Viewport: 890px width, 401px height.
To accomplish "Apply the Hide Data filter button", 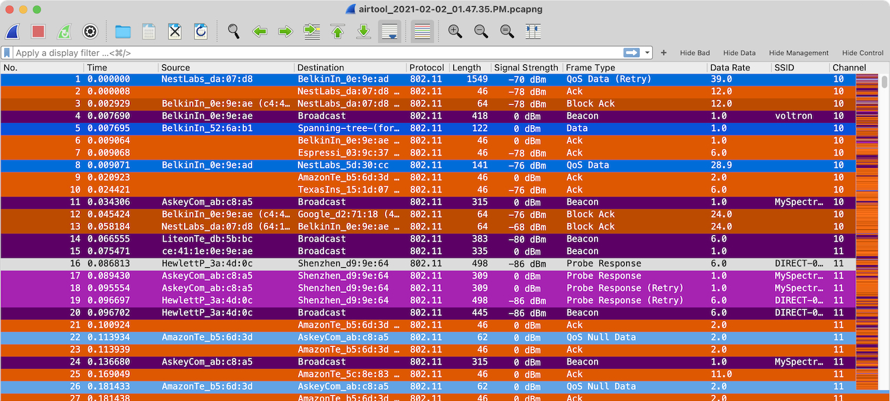I will click(740, 53).
